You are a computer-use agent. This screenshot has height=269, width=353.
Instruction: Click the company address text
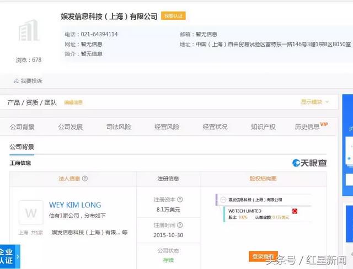click(274, 45)
